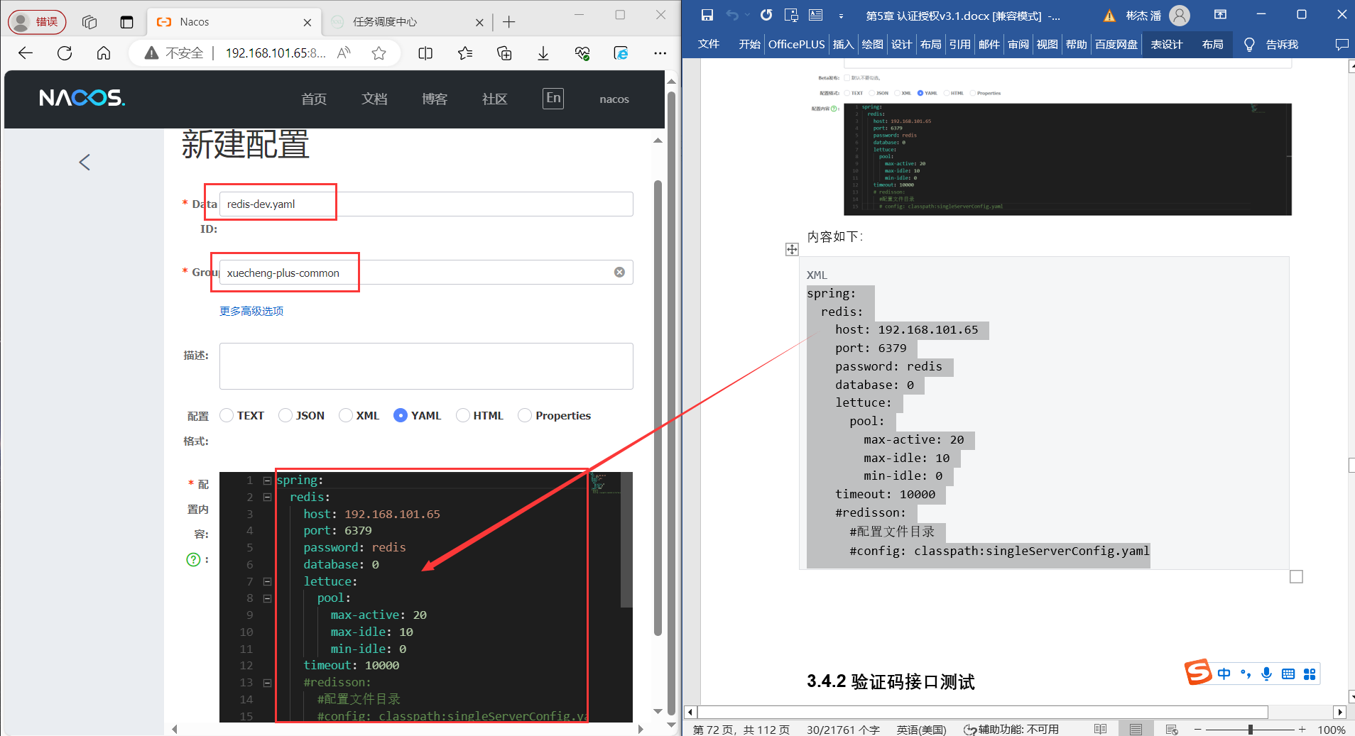Click the table move handle in Word
The image size is (1355, 736).
(792, 249)
